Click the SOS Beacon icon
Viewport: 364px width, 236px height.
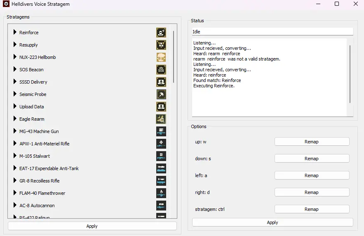click(161, 70)
